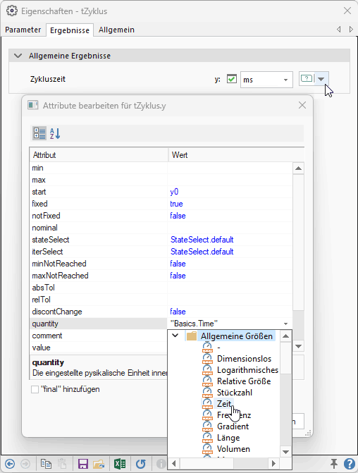Click the forward arrow icon in bottom toolbar

[x=25, y=463]
